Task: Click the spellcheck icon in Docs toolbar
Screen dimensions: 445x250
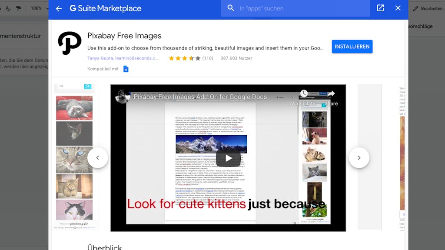Action: (8, 9)
